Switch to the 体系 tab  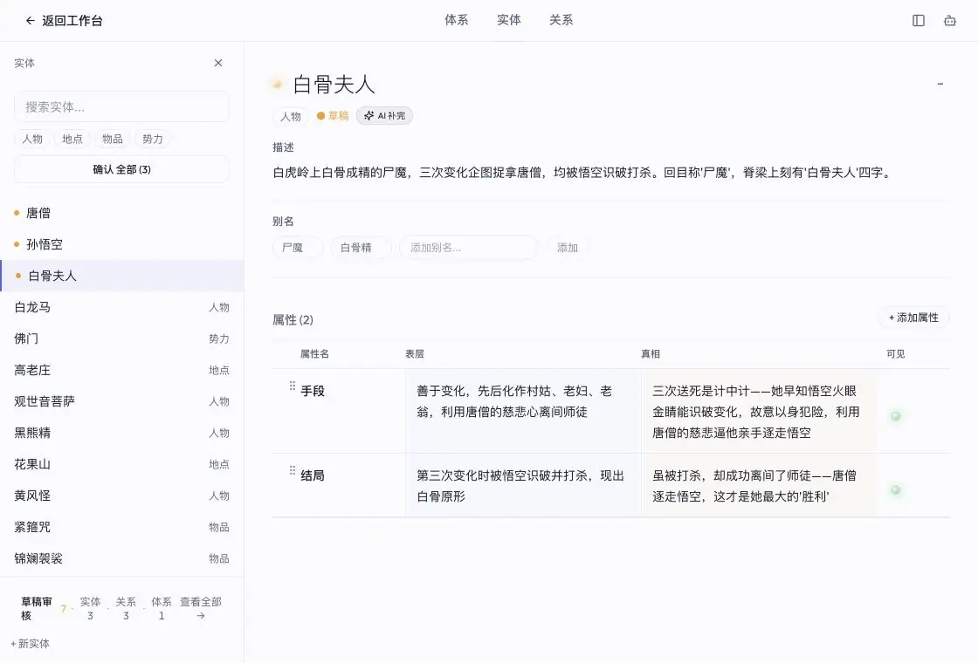click(457, 20)
